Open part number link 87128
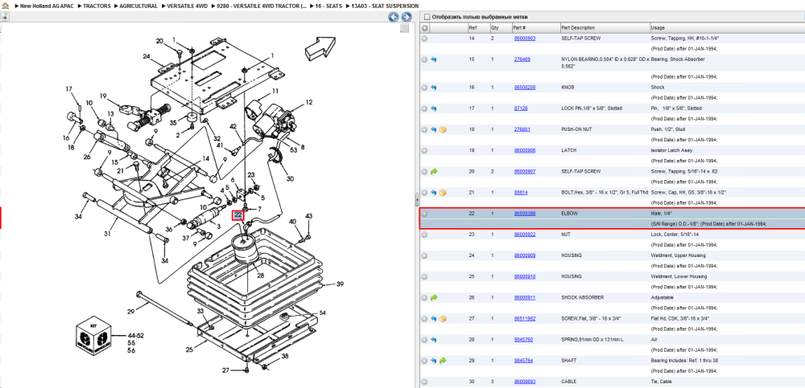 coord(521,108)
